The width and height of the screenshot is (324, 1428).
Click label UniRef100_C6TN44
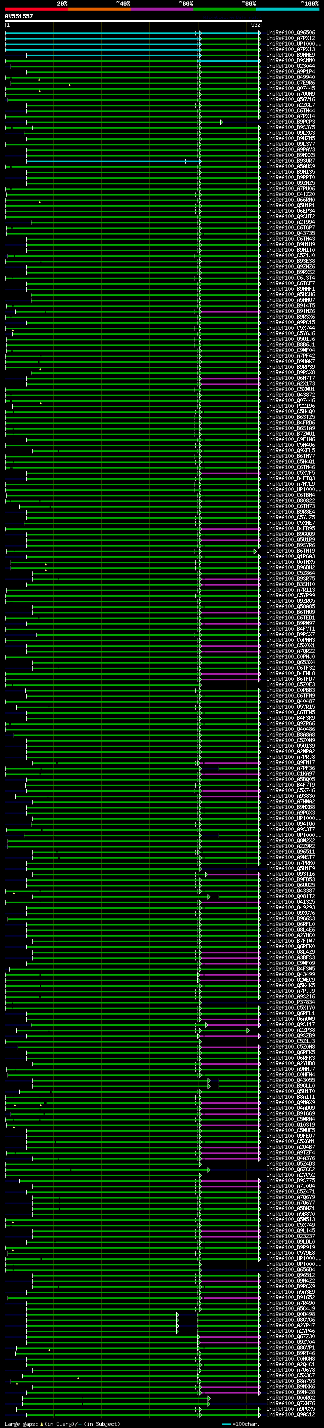click(290, 110)
